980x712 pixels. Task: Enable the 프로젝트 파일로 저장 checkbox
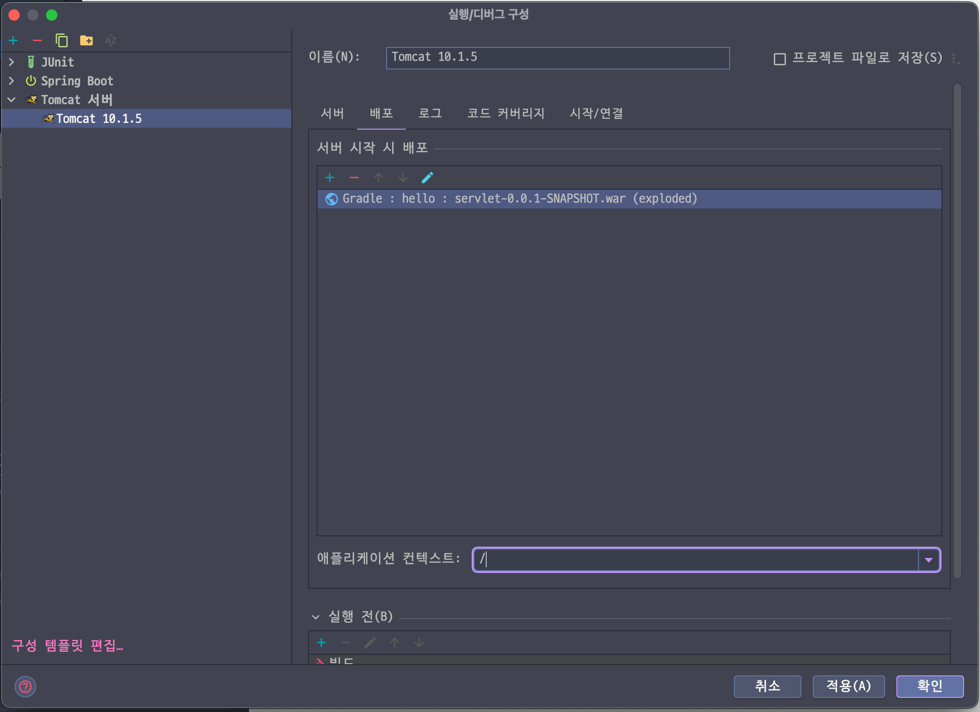(x=780, y=59)
